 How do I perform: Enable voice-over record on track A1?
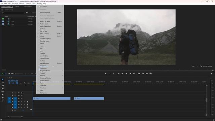click(x=28, y=102)
